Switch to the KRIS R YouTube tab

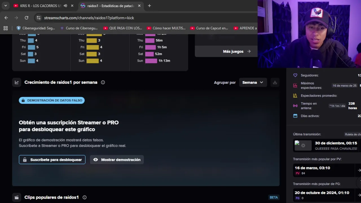[x=41, y=6]
